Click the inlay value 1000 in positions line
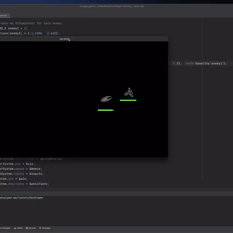The image size is (233, 233). click(38, 34)
